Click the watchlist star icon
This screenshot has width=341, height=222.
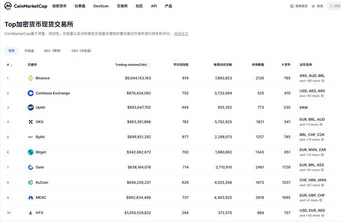point(313,6)
